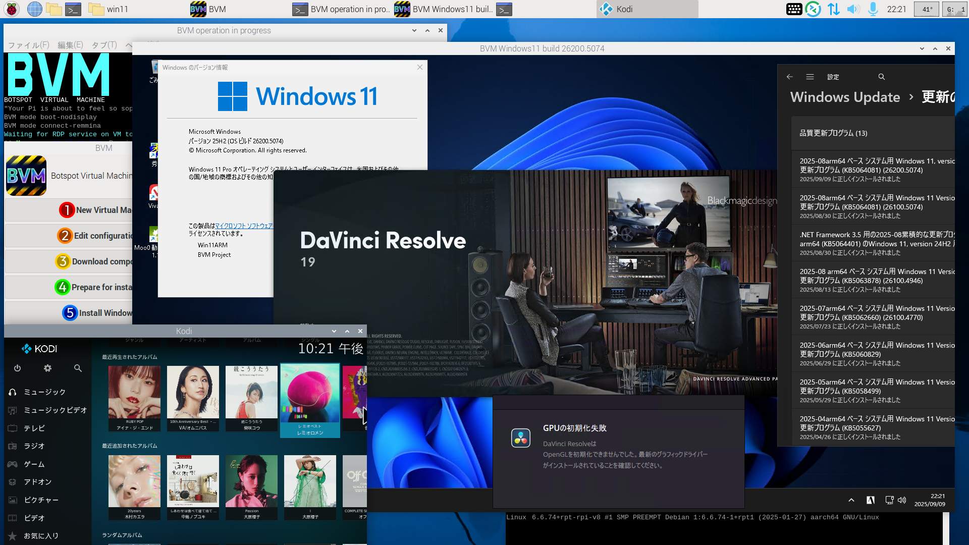Click the BVM logo icon in launcher
This screenshot has height=545, width=969.
coord(26,176)
